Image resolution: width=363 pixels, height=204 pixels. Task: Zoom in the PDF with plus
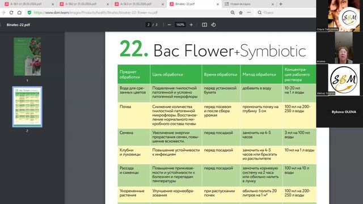point(191,25)
